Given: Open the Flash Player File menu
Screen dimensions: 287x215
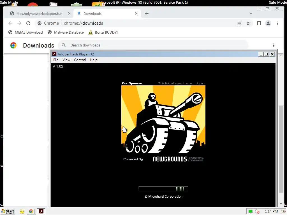Looking at the screenshot, I should coord(56,60).
